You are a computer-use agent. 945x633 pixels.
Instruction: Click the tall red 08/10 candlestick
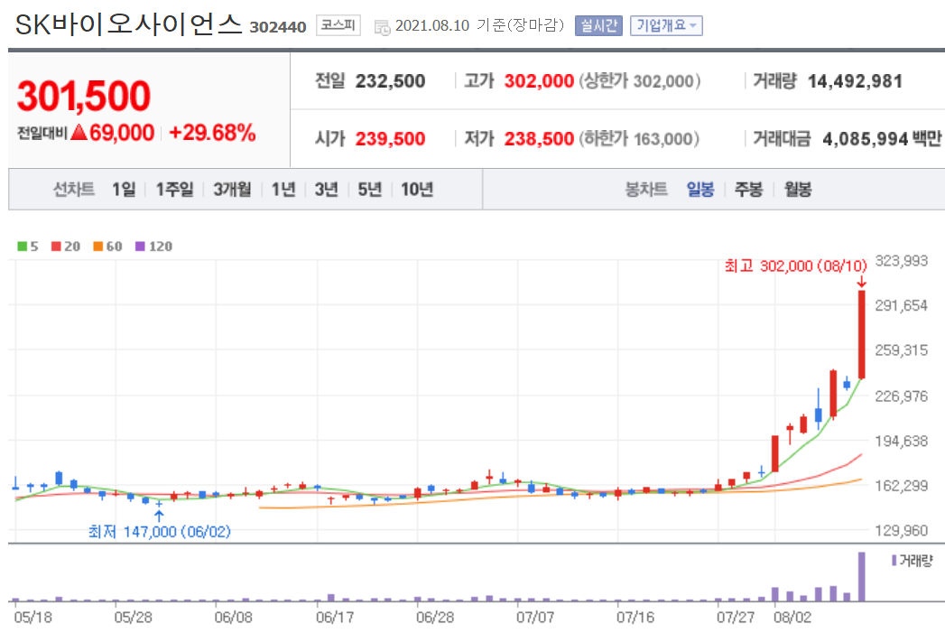pyautogui.click(x=862, y=335)
